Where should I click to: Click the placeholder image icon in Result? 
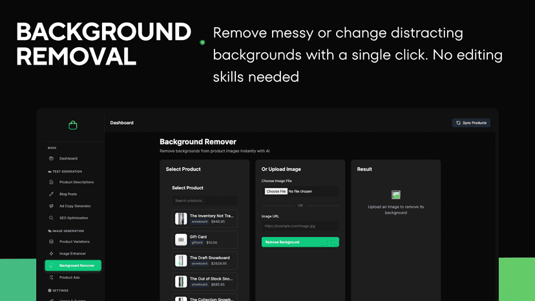click(396, 195)
